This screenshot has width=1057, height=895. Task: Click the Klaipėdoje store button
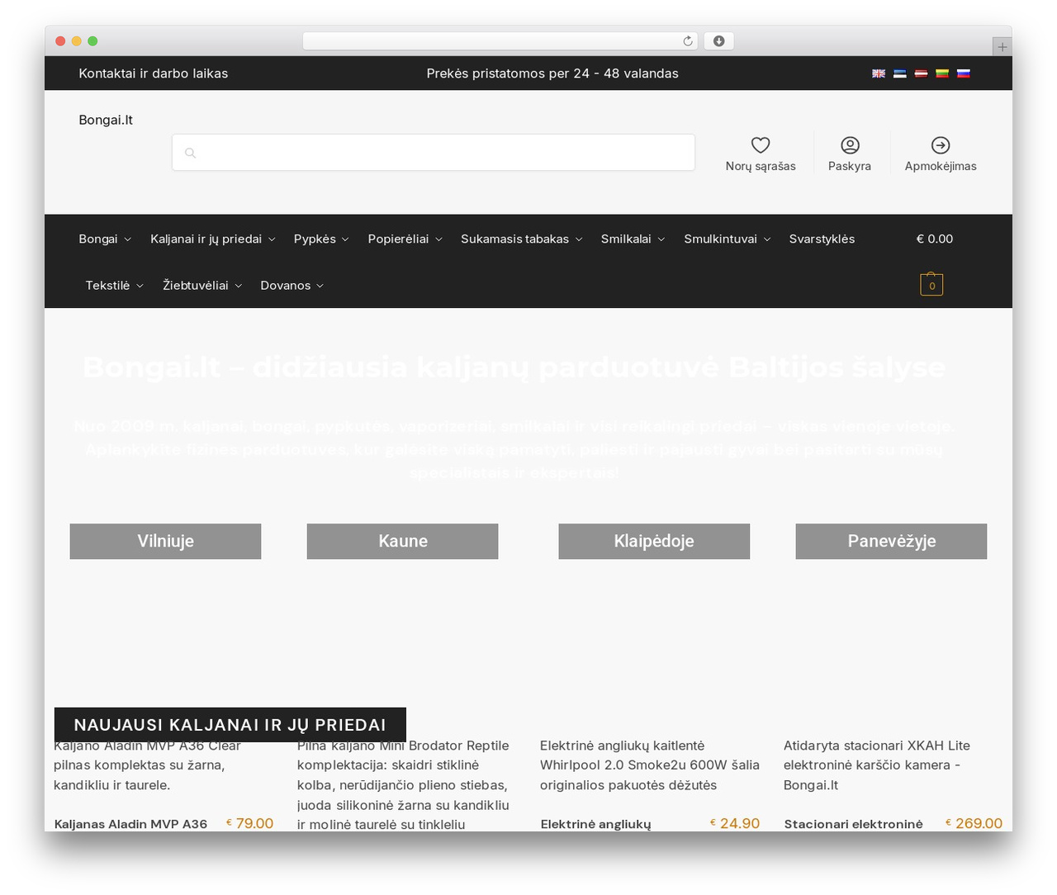click(x=654, y=541)
